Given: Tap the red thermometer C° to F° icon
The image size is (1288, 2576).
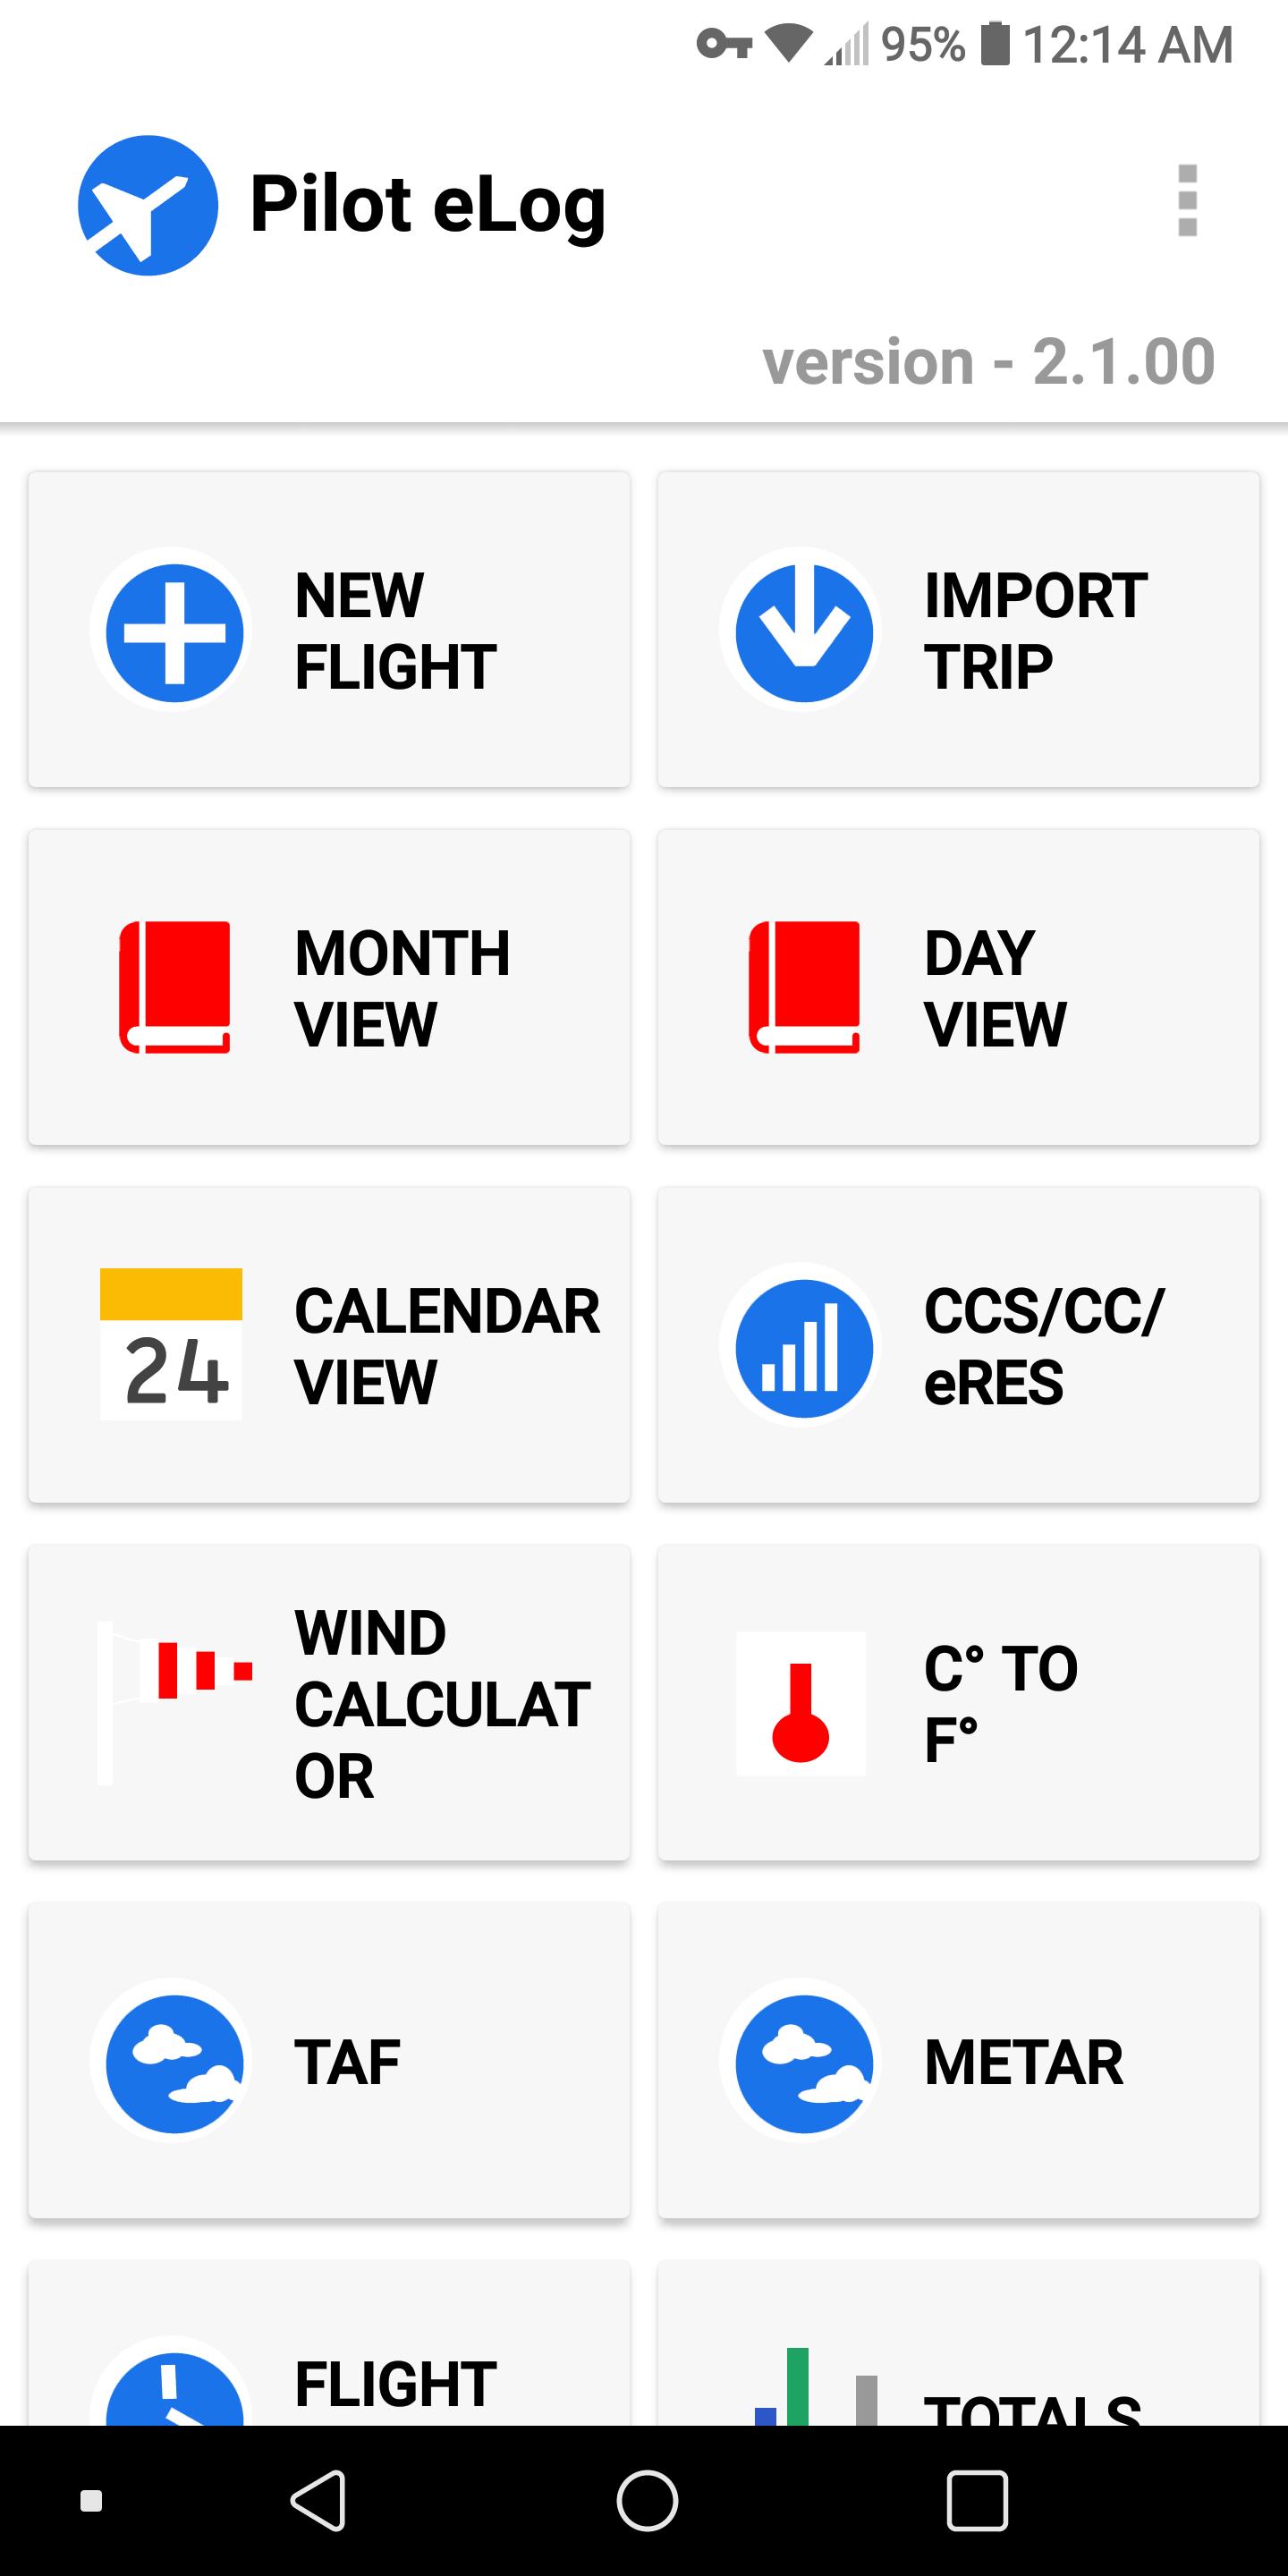Looking at the screenshot, I should [x=801, y=1704].
